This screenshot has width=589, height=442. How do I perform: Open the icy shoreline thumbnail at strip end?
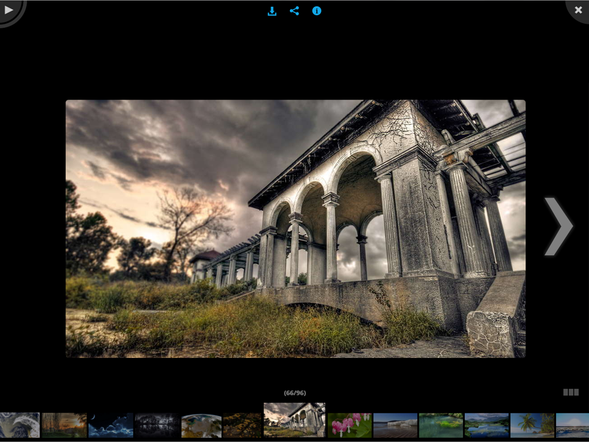pos(572,425)
